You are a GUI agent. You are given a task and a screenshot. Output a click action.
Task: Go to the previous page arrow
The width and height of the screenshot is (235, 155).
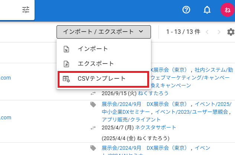pos(207,32)
